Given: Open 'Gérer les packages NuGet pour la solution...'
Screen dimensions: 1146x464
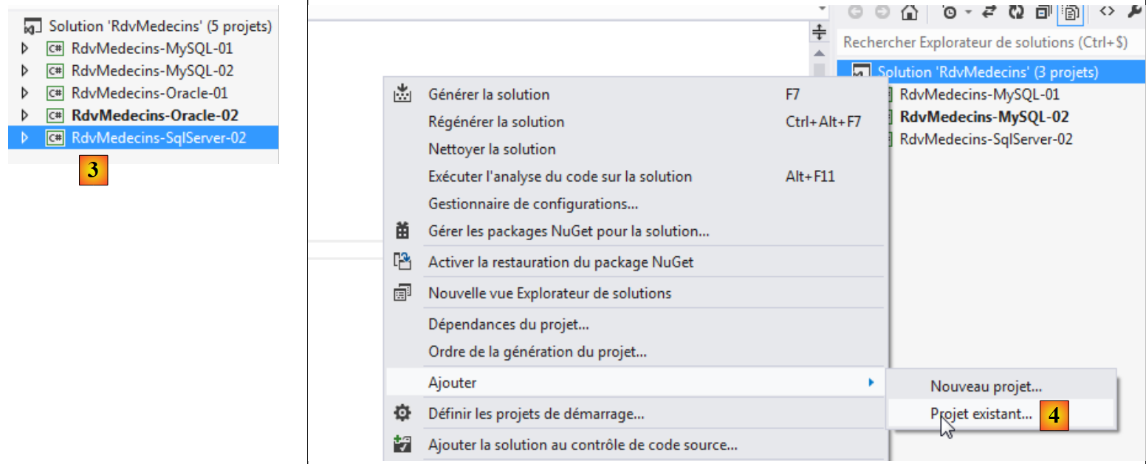Looking at the screenshot, I should 569,231.
